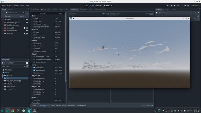Click the FileSystem sort files icon
Viewport: 201px width, 113px height.
click(x=27, y=66)
